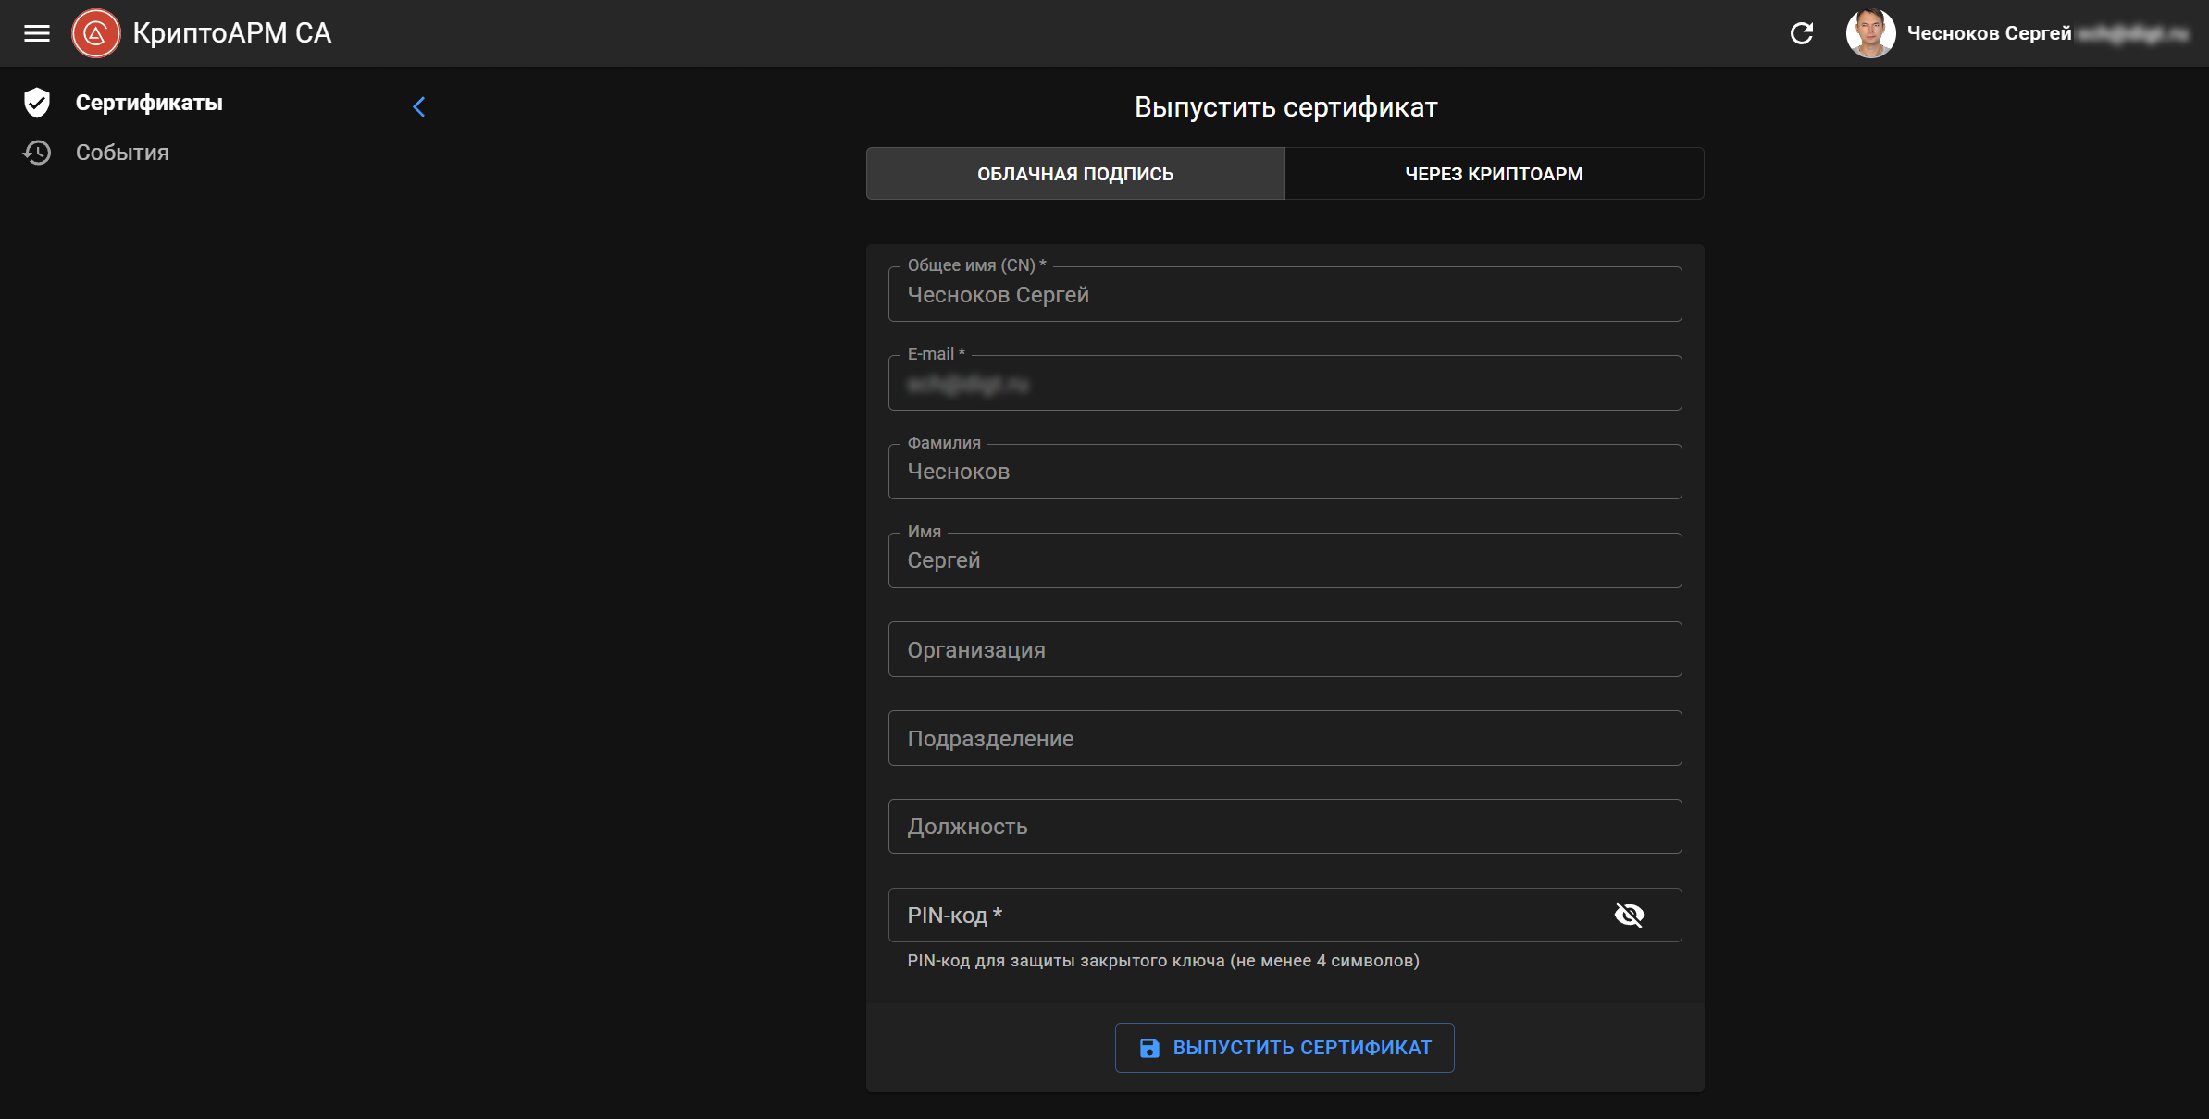Toggle PIN-код visibility eye icon
The height and width of the screenshot is (1119, 2209).
click(x=1629, y=915)
